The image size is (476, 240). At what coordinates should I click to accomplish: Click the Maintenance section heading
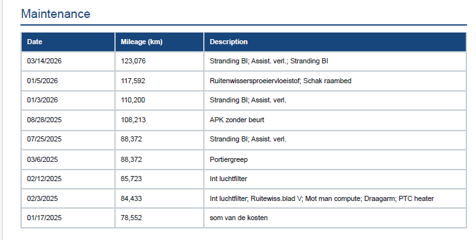coord(56,14)
